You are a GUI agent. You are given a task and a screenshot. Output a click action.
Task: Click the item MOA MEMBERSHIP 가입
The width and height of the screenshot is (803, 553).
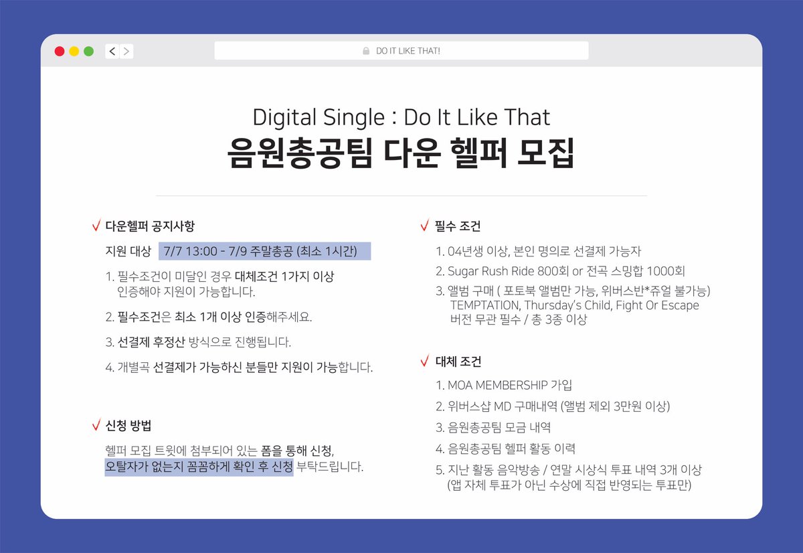tap(504, 385)
